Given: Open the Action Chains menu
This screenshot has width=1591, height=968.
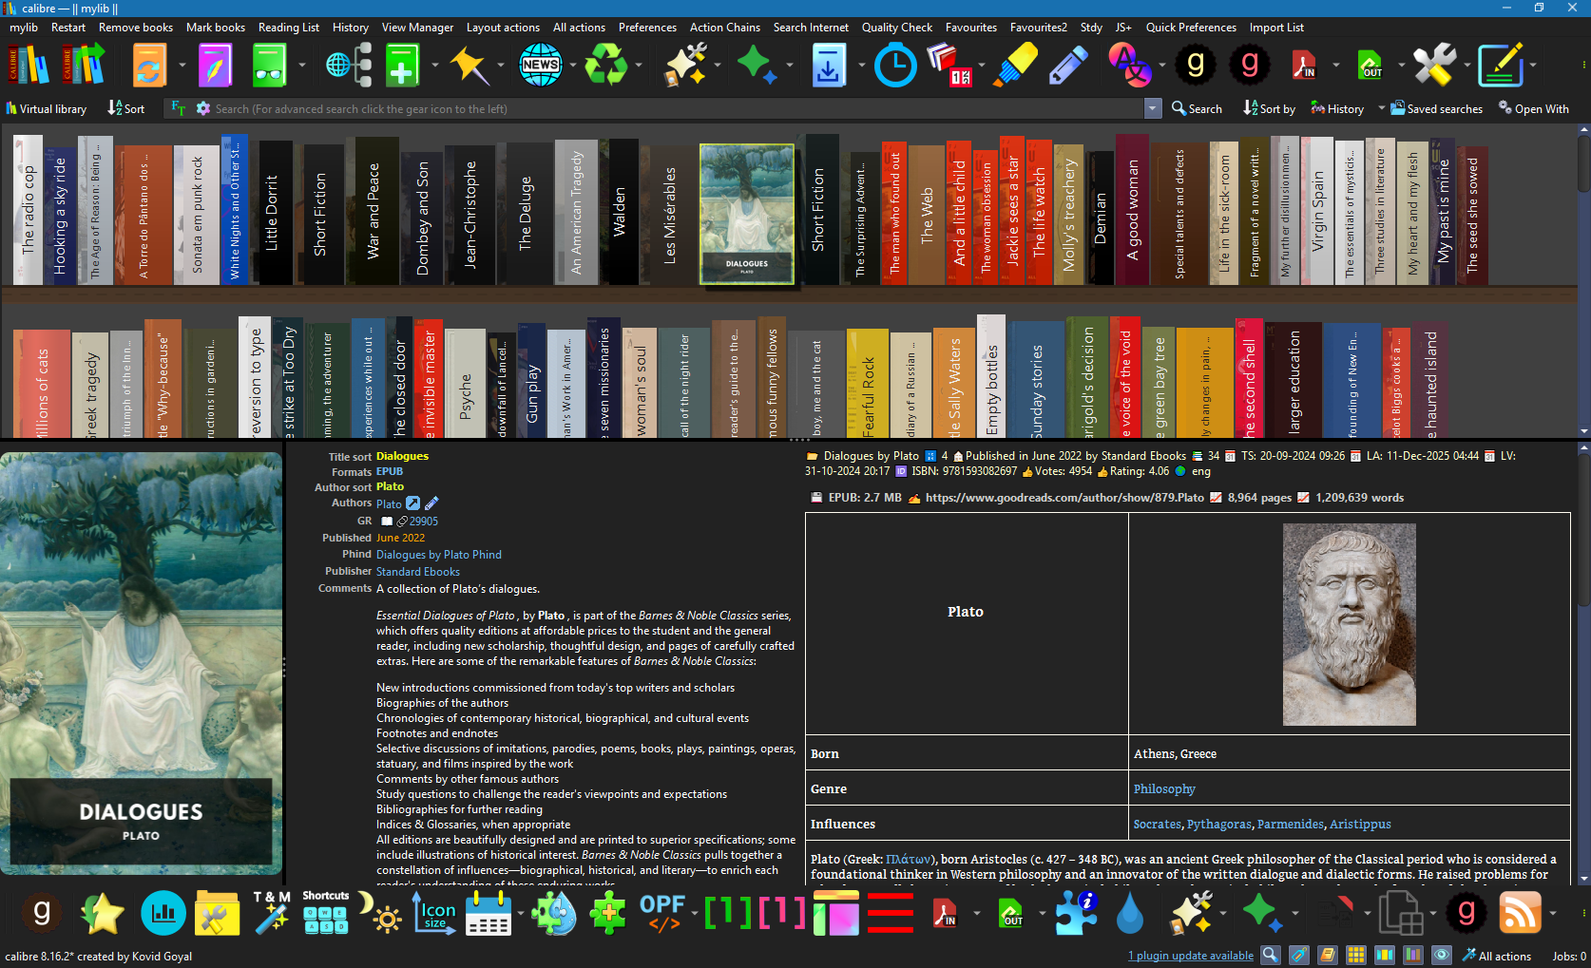Looking at the screenshot, I should (724, 28).
